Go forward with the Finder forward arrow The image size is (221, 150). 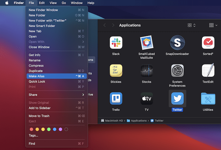tap(113, 25)
